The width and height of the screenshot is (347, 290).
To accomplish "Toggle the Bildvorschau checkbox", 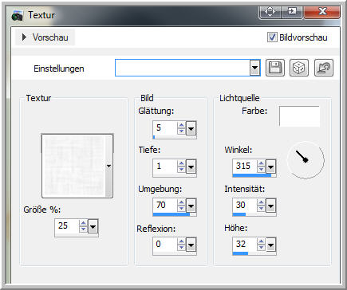I will [x=272, y=37].
